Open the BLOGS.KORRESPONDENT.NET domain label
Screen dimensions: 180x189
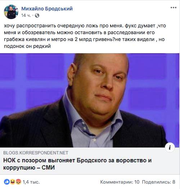click(36, 153)
